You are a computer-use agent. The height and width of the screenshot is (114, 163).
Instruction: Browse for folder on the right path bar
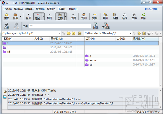(139, 33)
